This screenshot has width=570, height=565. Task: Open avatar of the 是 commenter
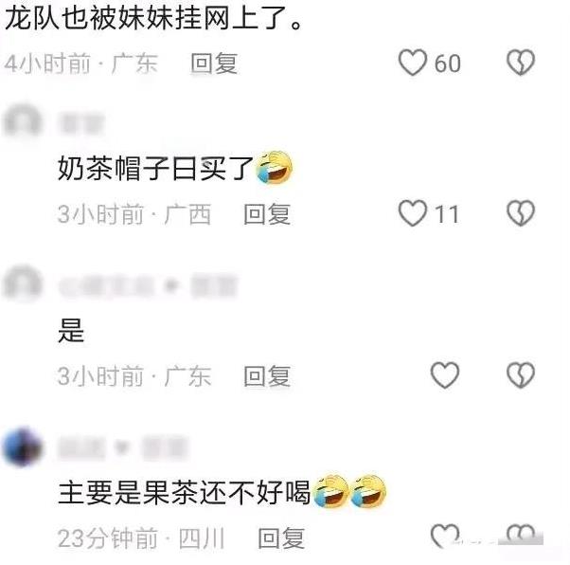(23, 284)
